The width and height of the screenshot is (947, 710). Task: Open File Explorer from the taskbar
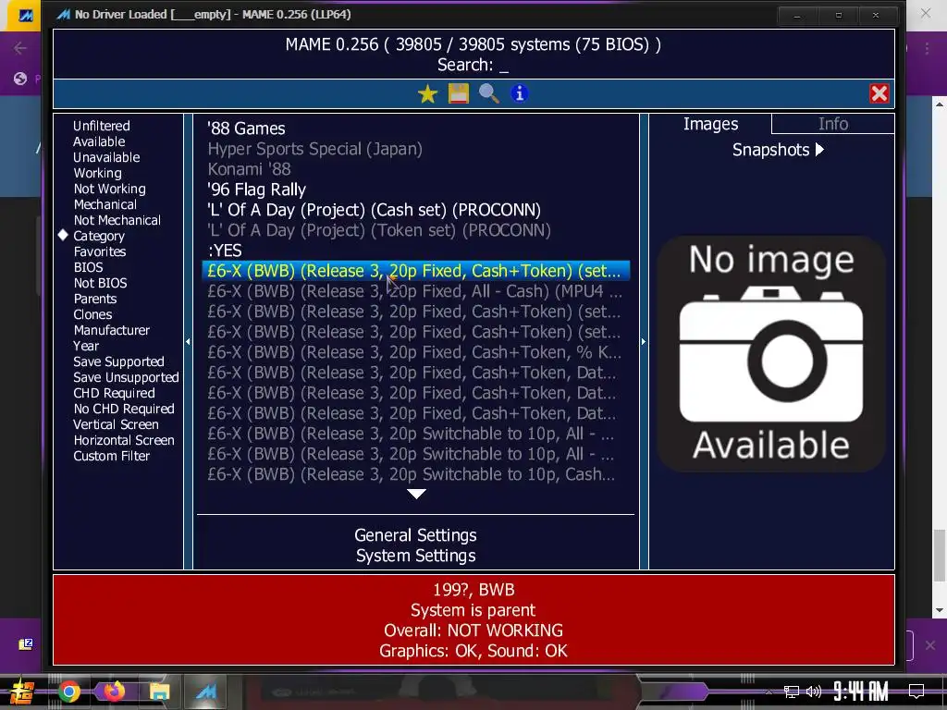click(159, 692)
